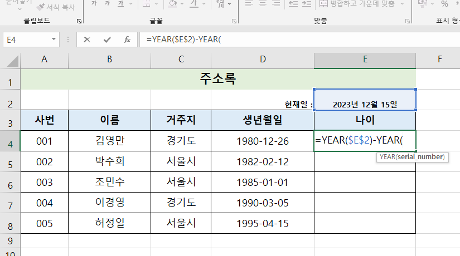The width and height of the screenshot is (460, 256).
Task: Click the title cell 주소록
Action: 218,80
